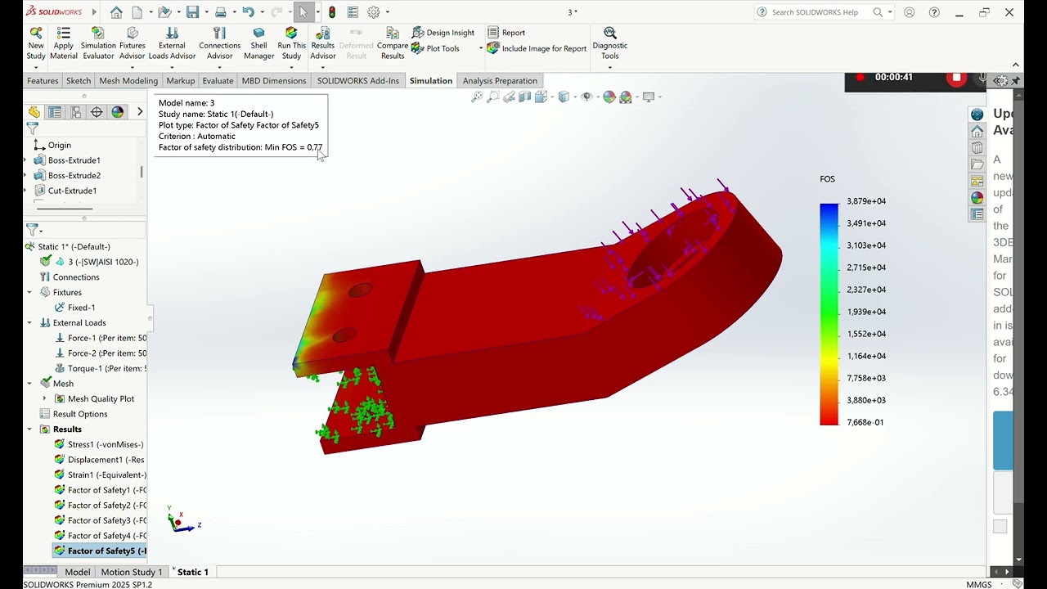
Task: Open the Motion Study 1 tab
Action: tap(132, 572)
